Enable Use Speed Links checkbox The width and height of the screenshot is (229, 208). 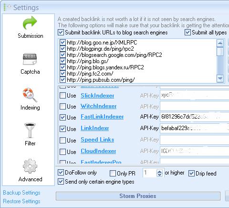[x=62, y=140]
